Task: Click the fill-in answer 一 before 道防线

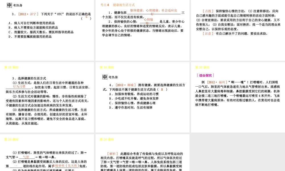Action: pyautogui.click(x=15, y=166)
